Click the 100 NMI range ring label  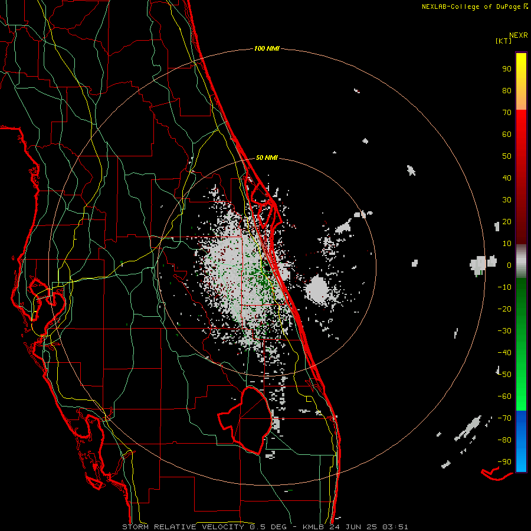pyautogui.click(x=267, y=48)
